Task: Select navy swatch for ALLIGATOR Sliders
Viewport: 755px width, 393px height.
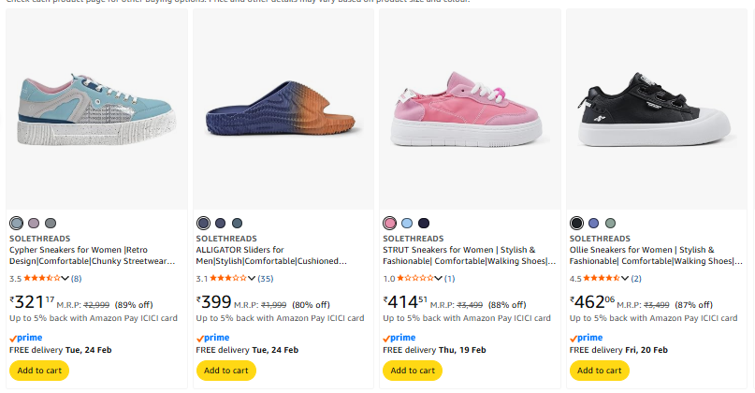Action: (x=204, y=223)
